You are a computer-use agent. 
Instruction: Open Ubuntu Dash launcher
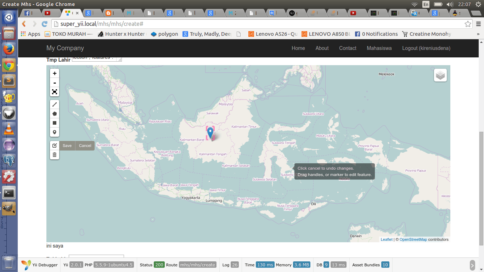(x=9, y=17)
